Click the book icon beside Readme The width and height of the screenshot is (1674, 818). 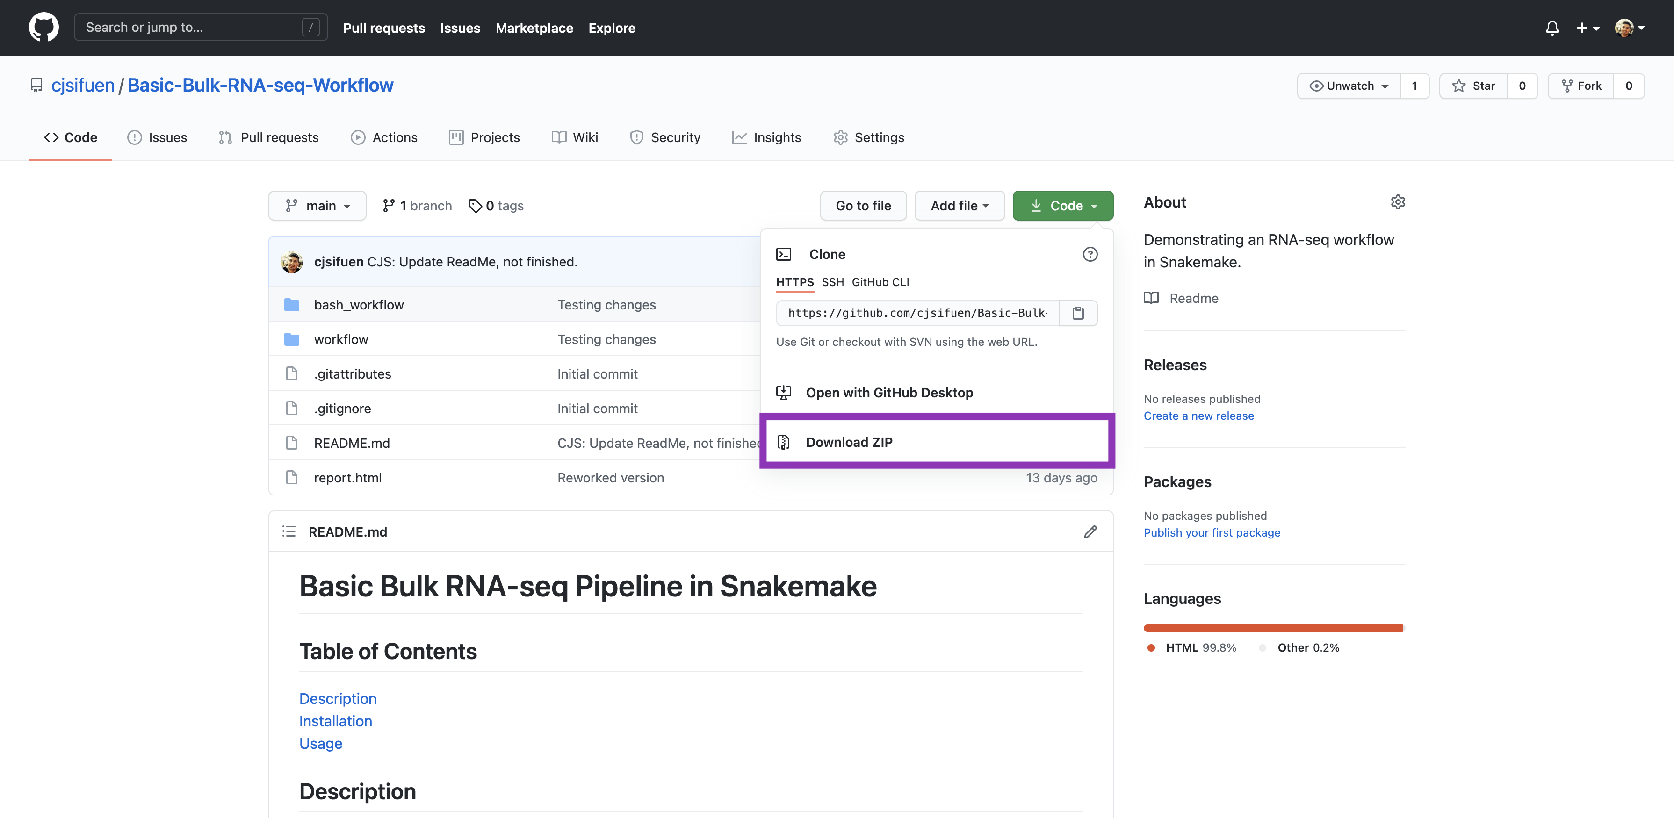(x=1151, y=298)
